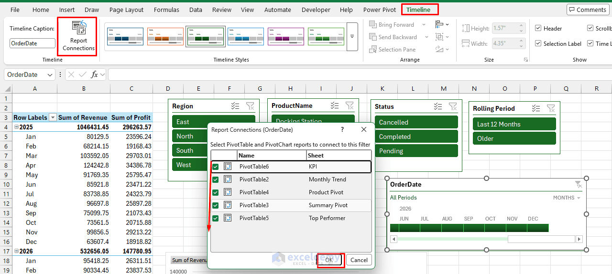This screenshot has height=274, width=612.
Task: Click the Height size field
Action: (509, 28)
